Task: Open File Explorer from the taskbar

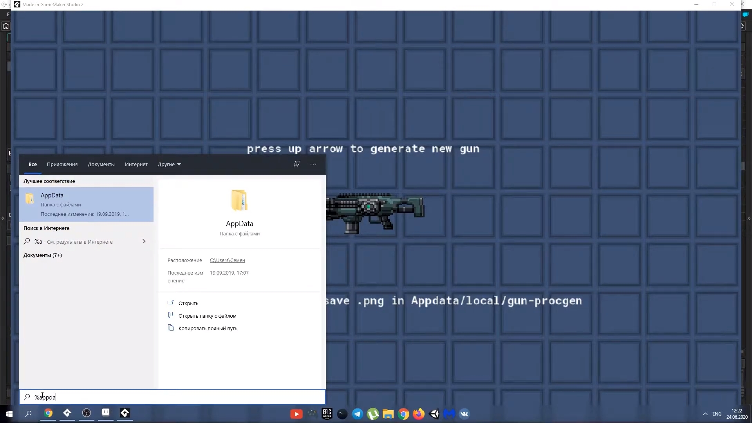Action: tap(388, 414)
